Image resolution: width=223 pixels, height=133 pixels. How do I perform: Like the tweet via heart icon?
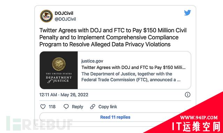[43, 107]
